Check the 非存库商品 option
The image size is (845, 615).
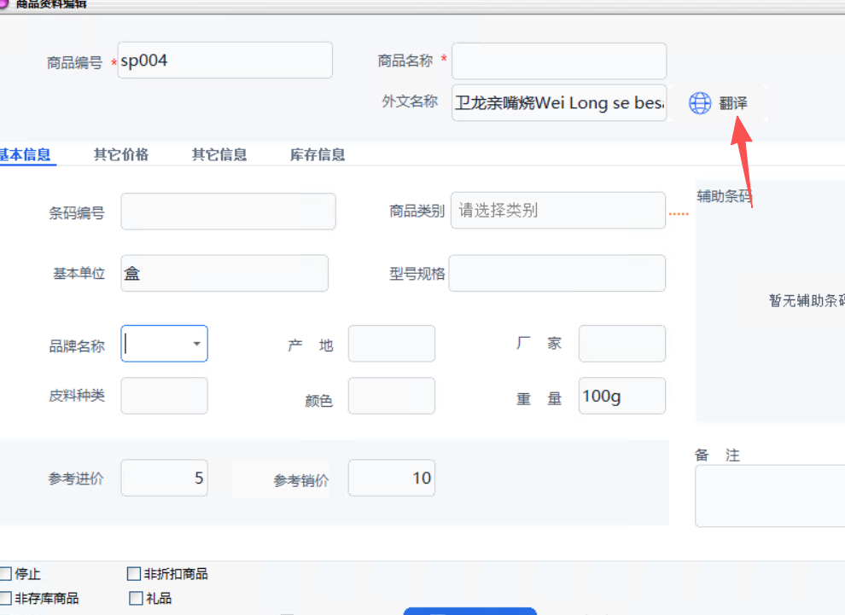6,599
